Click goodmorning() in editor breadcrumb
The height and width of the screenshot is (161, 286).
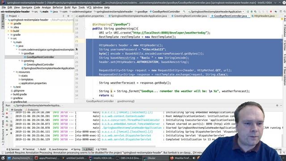click(x=126, y=101)
